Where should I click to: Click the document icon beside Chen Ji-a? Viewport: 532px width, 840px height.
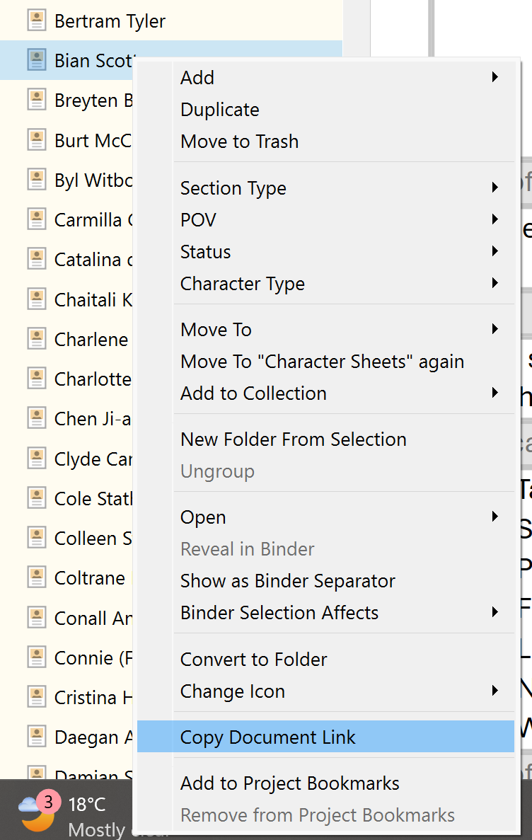[36, 419]
